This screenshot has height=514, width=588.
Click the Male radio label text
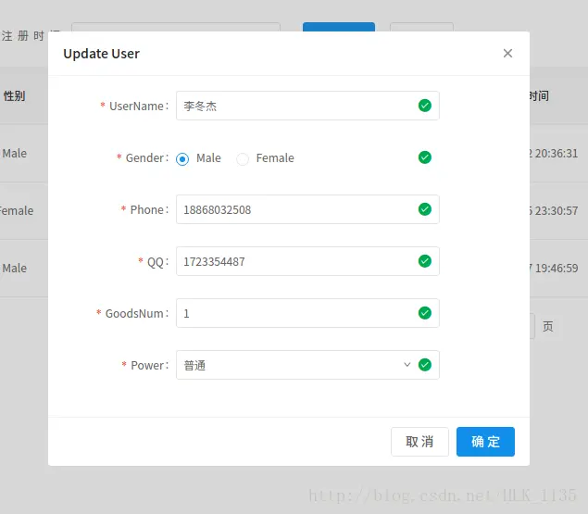point(208,158)
